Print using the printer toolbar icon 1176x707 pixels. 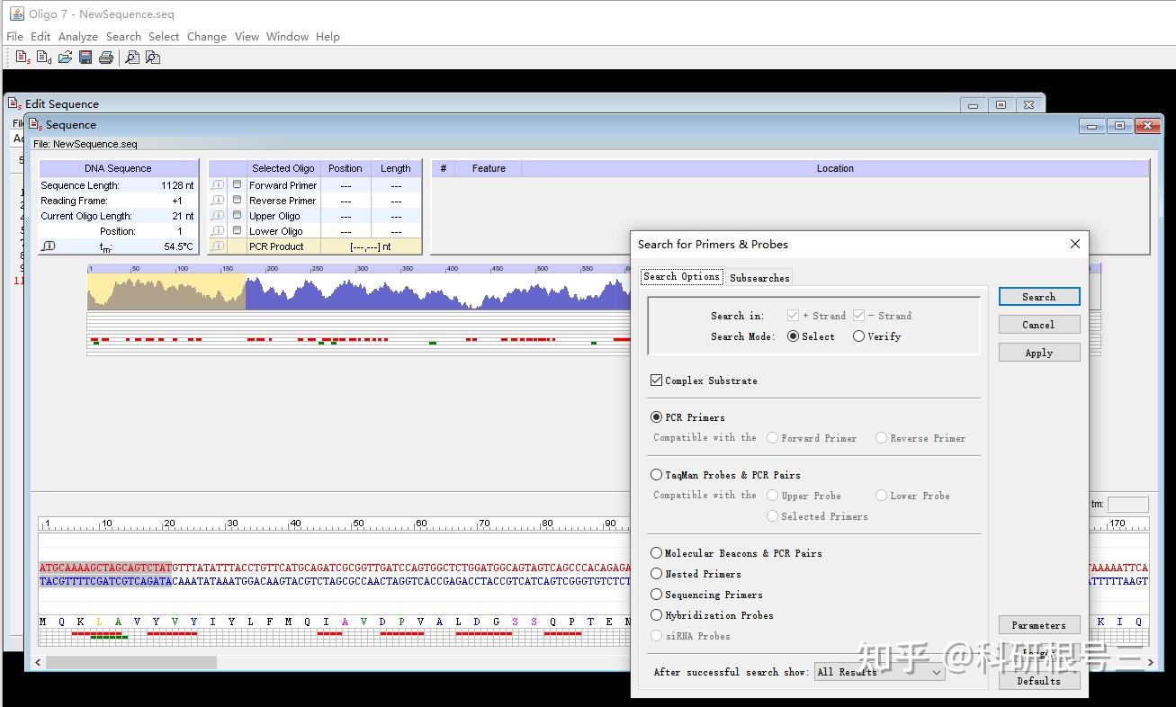pos(106,58)
